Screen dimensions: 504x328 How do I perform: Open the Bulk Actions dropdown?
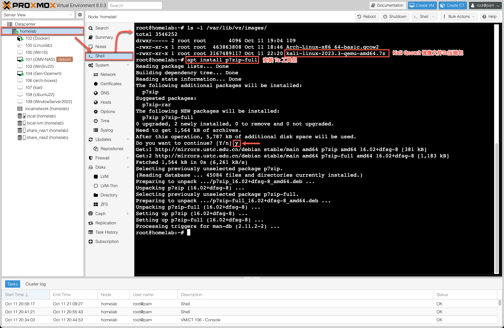coord(459,17)
